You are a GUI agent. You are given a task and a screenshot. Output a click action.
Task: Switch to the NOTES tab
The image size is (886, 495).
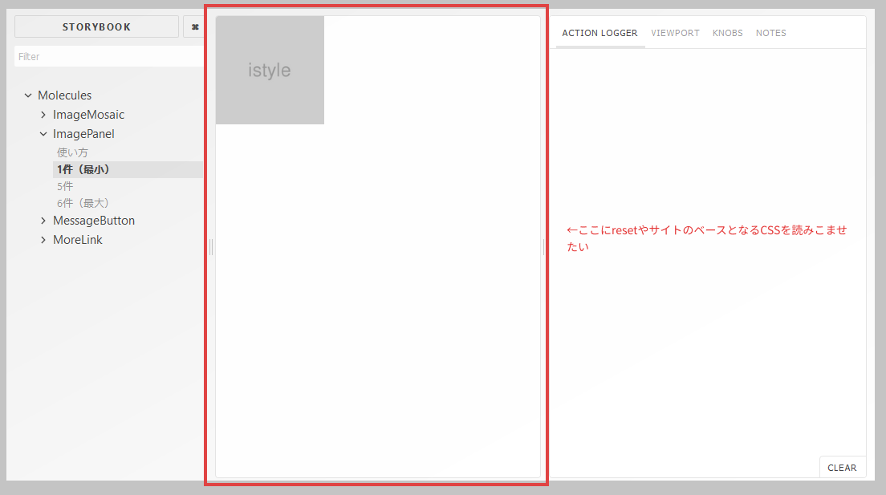770,33
